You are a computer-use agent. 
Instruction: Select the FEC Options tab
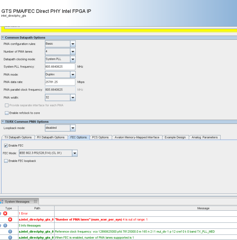point(79,137)
